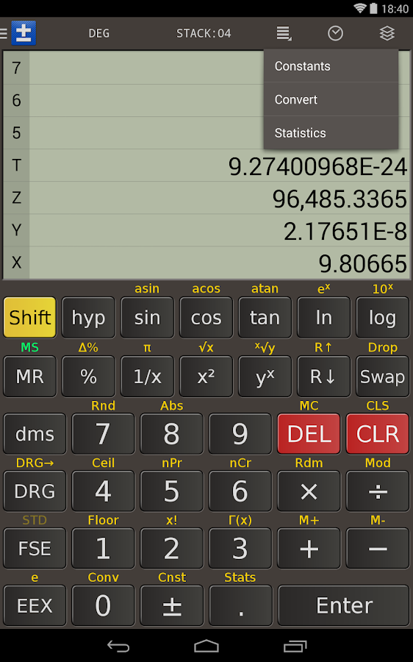
Task: Toggle display format with FSE key
Action: pos(35,549)
